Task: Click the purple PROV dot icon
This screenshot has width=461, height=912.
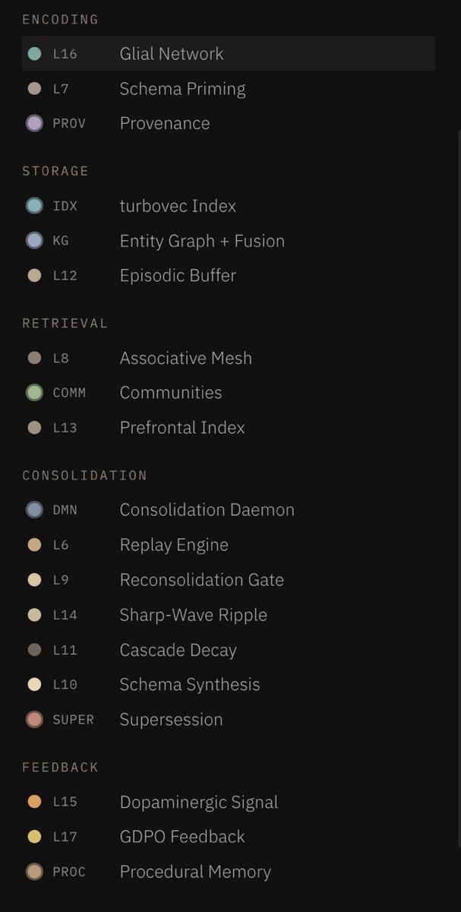Action: [34, 123]
